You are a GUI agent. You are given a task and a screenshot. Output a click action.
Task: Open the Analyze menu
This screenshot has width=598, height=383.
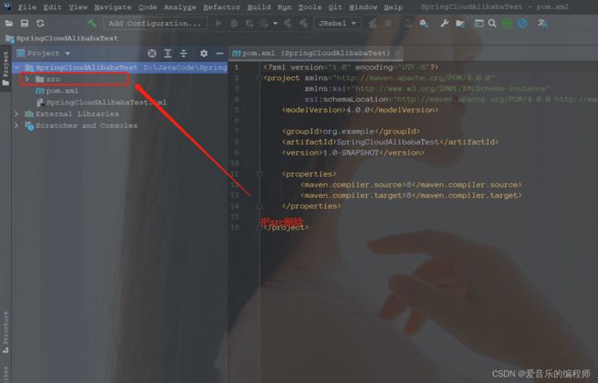tap(180, 6)
